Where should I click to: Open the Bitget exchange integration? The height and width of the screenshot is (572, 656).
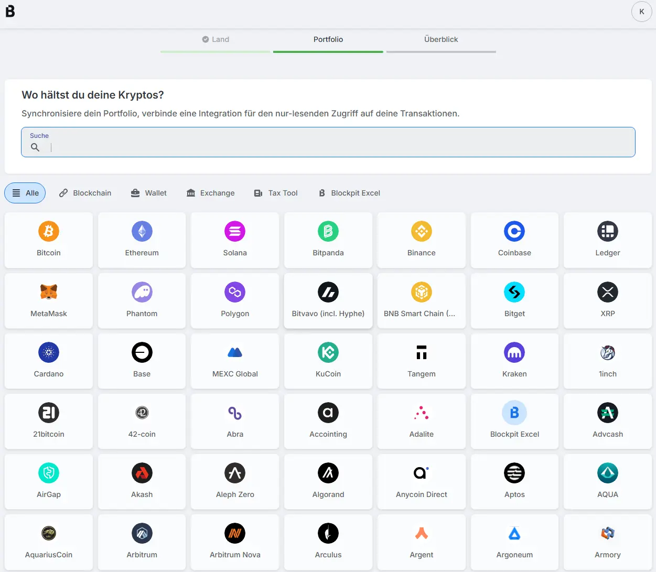514,301
